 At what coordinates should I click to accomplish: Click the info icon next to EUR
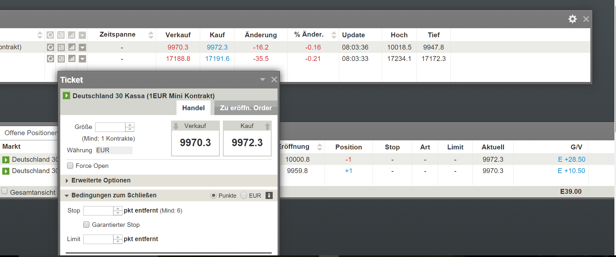pos(269,195)
